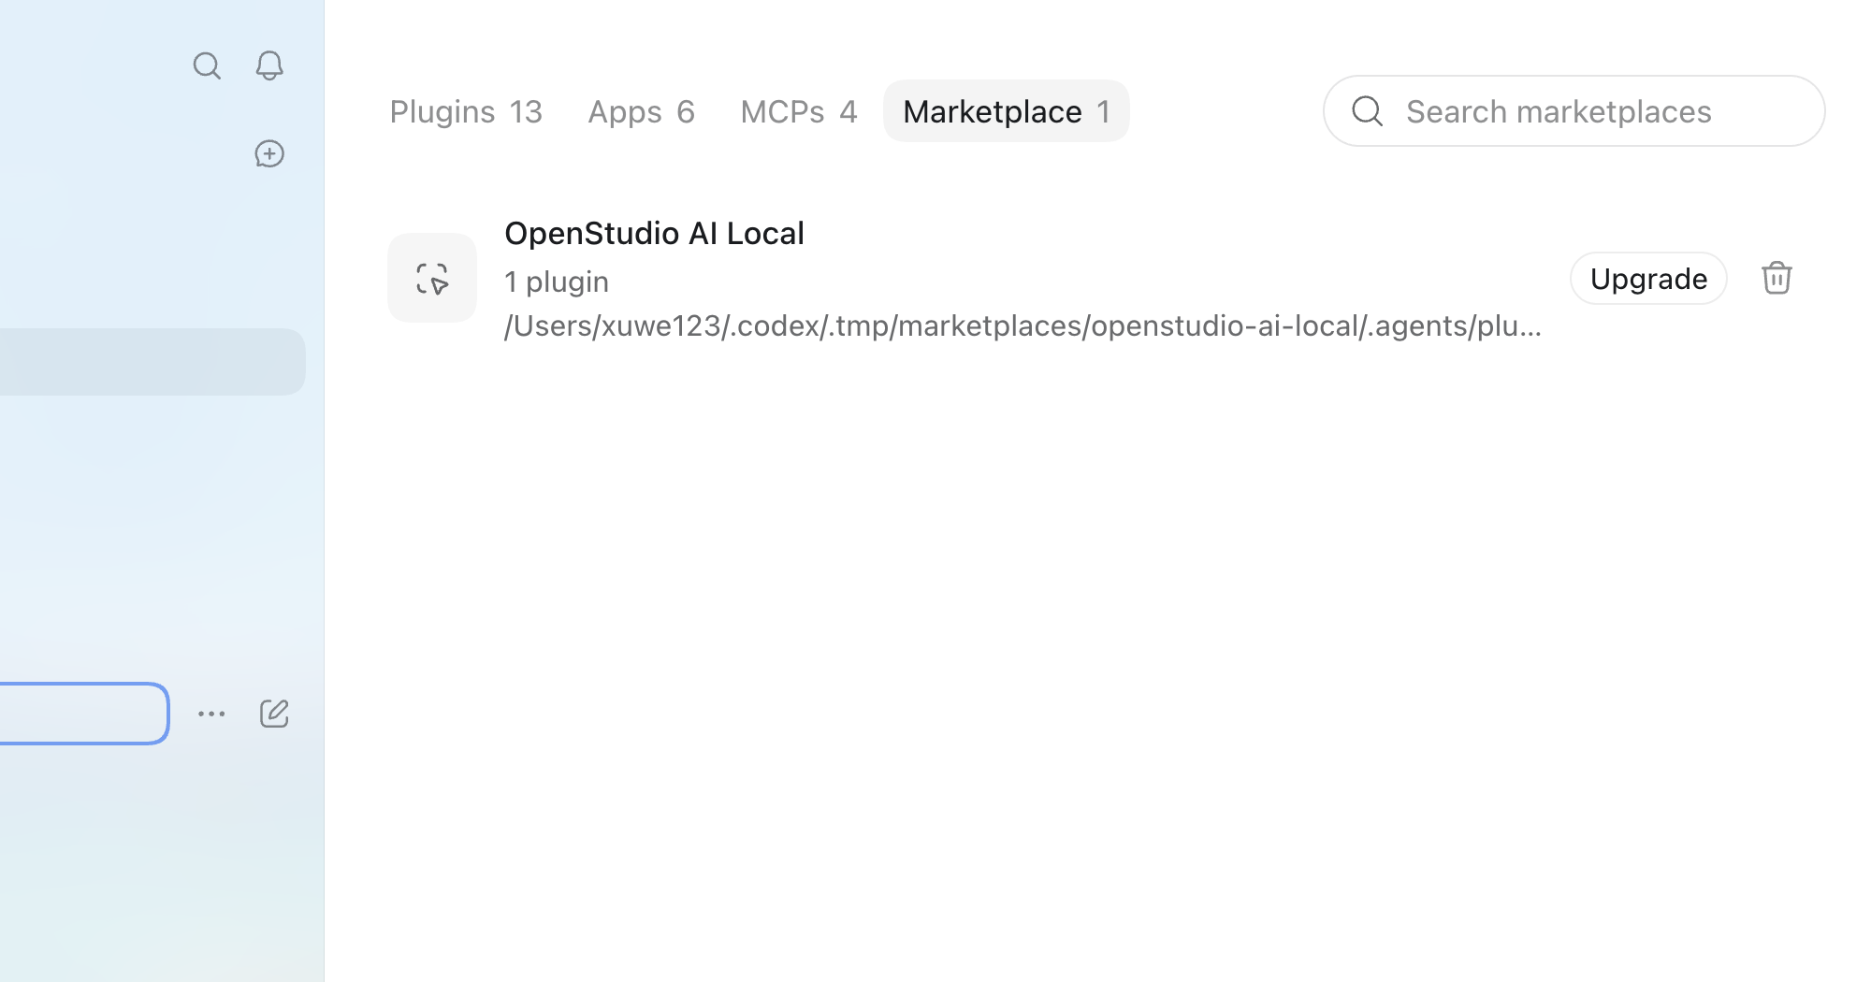Click the compose pencil edit icon
Image resolution: width=1871 pixels, height=982 pixels.
click(274, 714)
